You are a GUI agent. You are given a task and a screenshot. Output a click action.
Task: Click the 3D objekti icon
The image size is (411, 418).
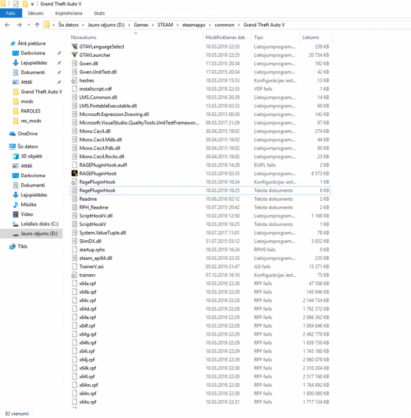(16, 156)
